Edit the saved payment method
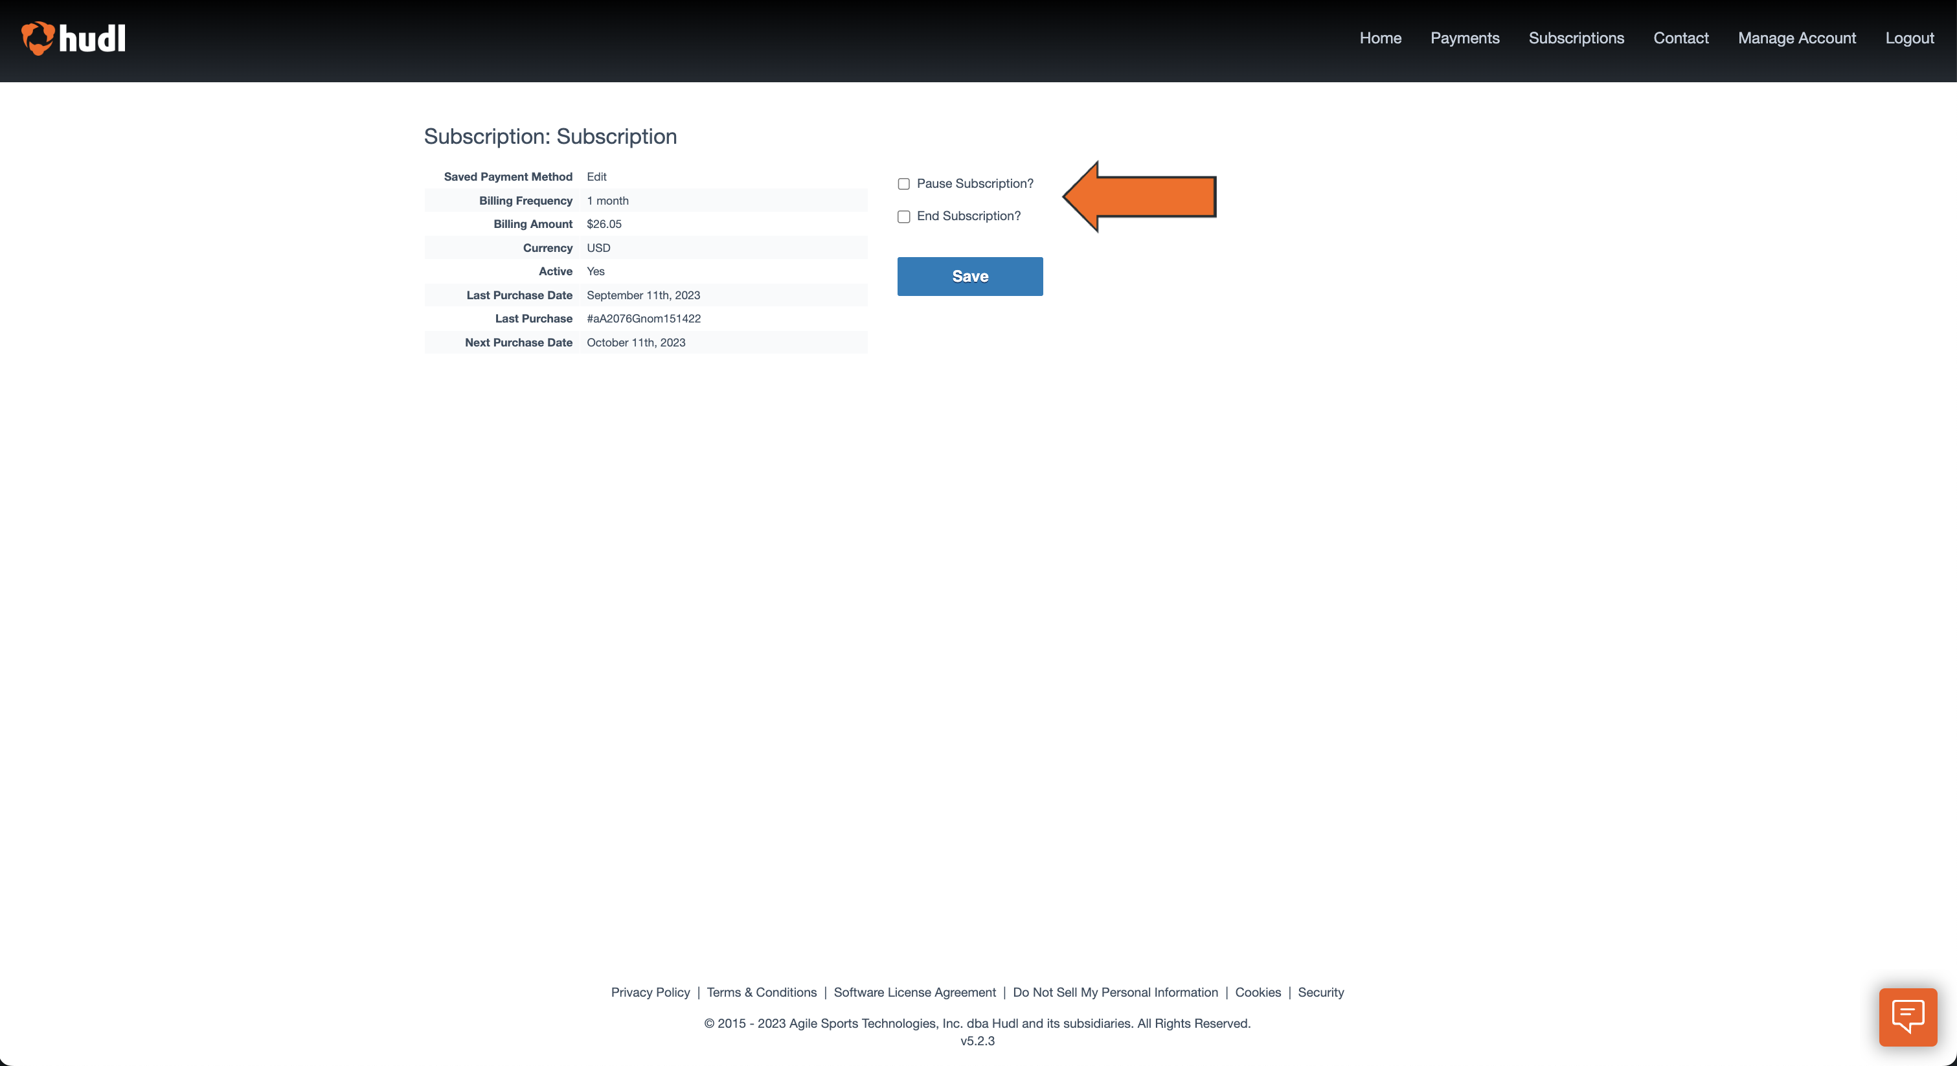Screen dimensions: 1957x1066 (596, 176)
